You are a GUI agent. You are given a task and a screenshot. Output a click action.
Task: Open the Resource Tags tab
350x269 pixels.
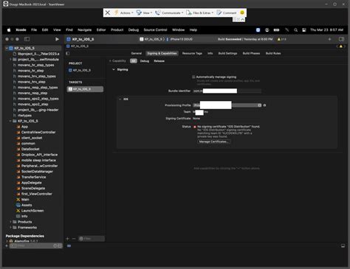[x=192, y=53]
